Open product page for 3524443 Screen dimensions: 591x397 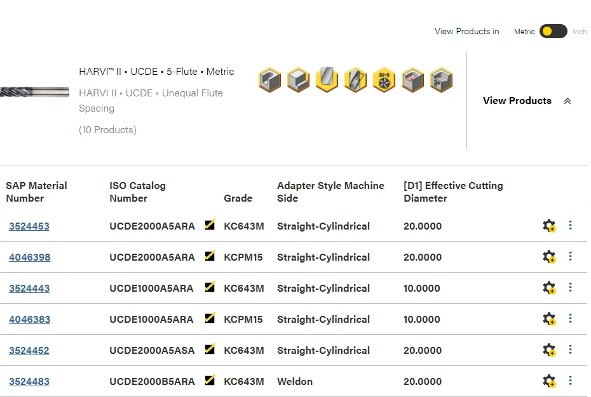(29, 288)
